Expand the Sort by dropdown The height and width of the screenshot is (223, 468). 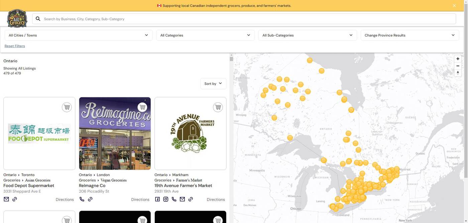pos(213,84)
